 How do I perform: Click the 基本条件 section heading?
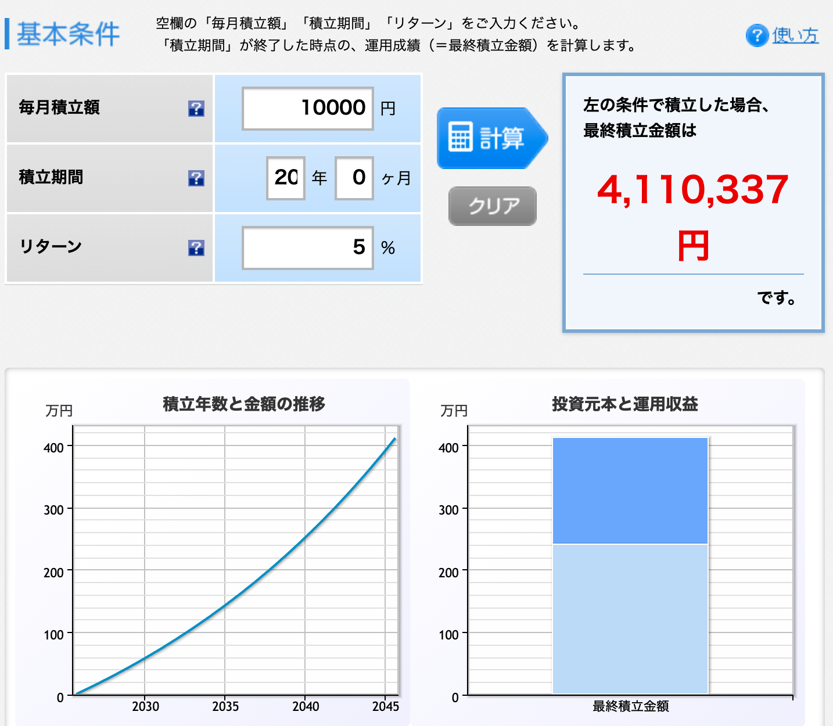68,34
